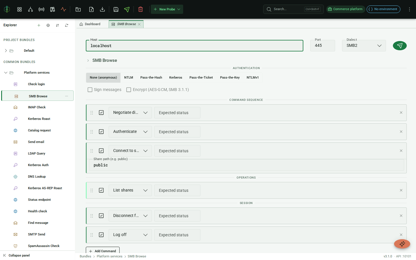Enable the Encrypt (AES-GCM, SMB 3.1.1) checkbox
Viewport: 416px width, 260px height.
tap(129, 90)
